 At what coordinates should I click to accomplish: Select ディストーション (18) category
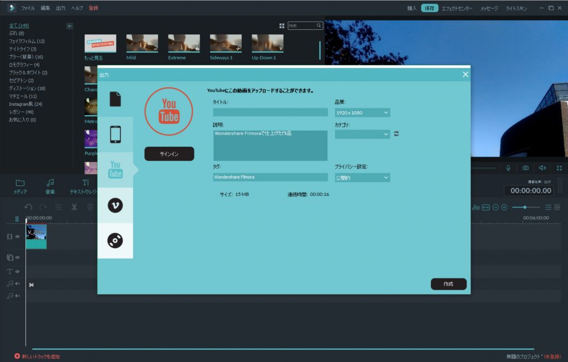tap(27, 88)
